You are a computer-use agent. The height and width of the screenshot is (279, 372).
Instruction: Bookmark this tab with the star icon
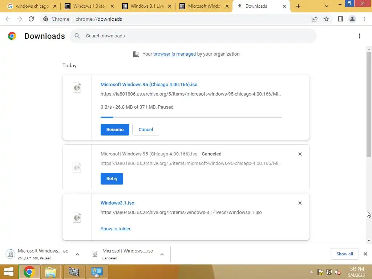(326, 19)
